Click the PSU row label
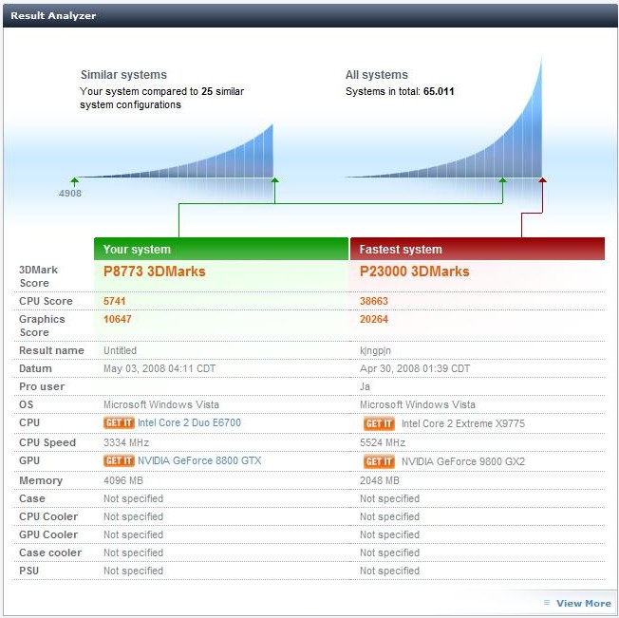Screen dimensions: 619x618 [28, 571]
